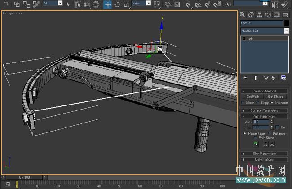Switch to the Display command panel tab
292x189 pixels.
coord(277,15)
